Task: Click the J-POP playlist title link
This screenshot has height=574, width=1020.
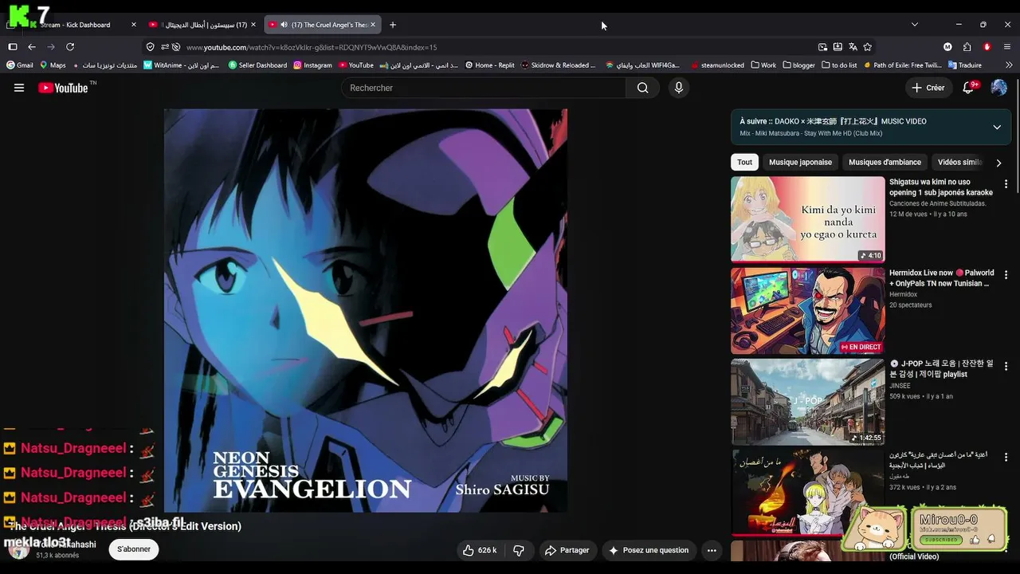Action: (941, 368)
